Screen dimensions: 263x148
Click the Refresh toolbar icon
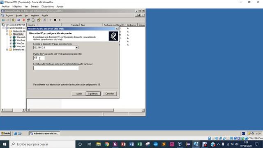33,20
